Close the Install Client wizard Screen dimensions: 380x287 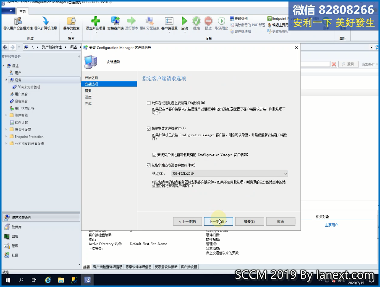click(x=296, y=47)
